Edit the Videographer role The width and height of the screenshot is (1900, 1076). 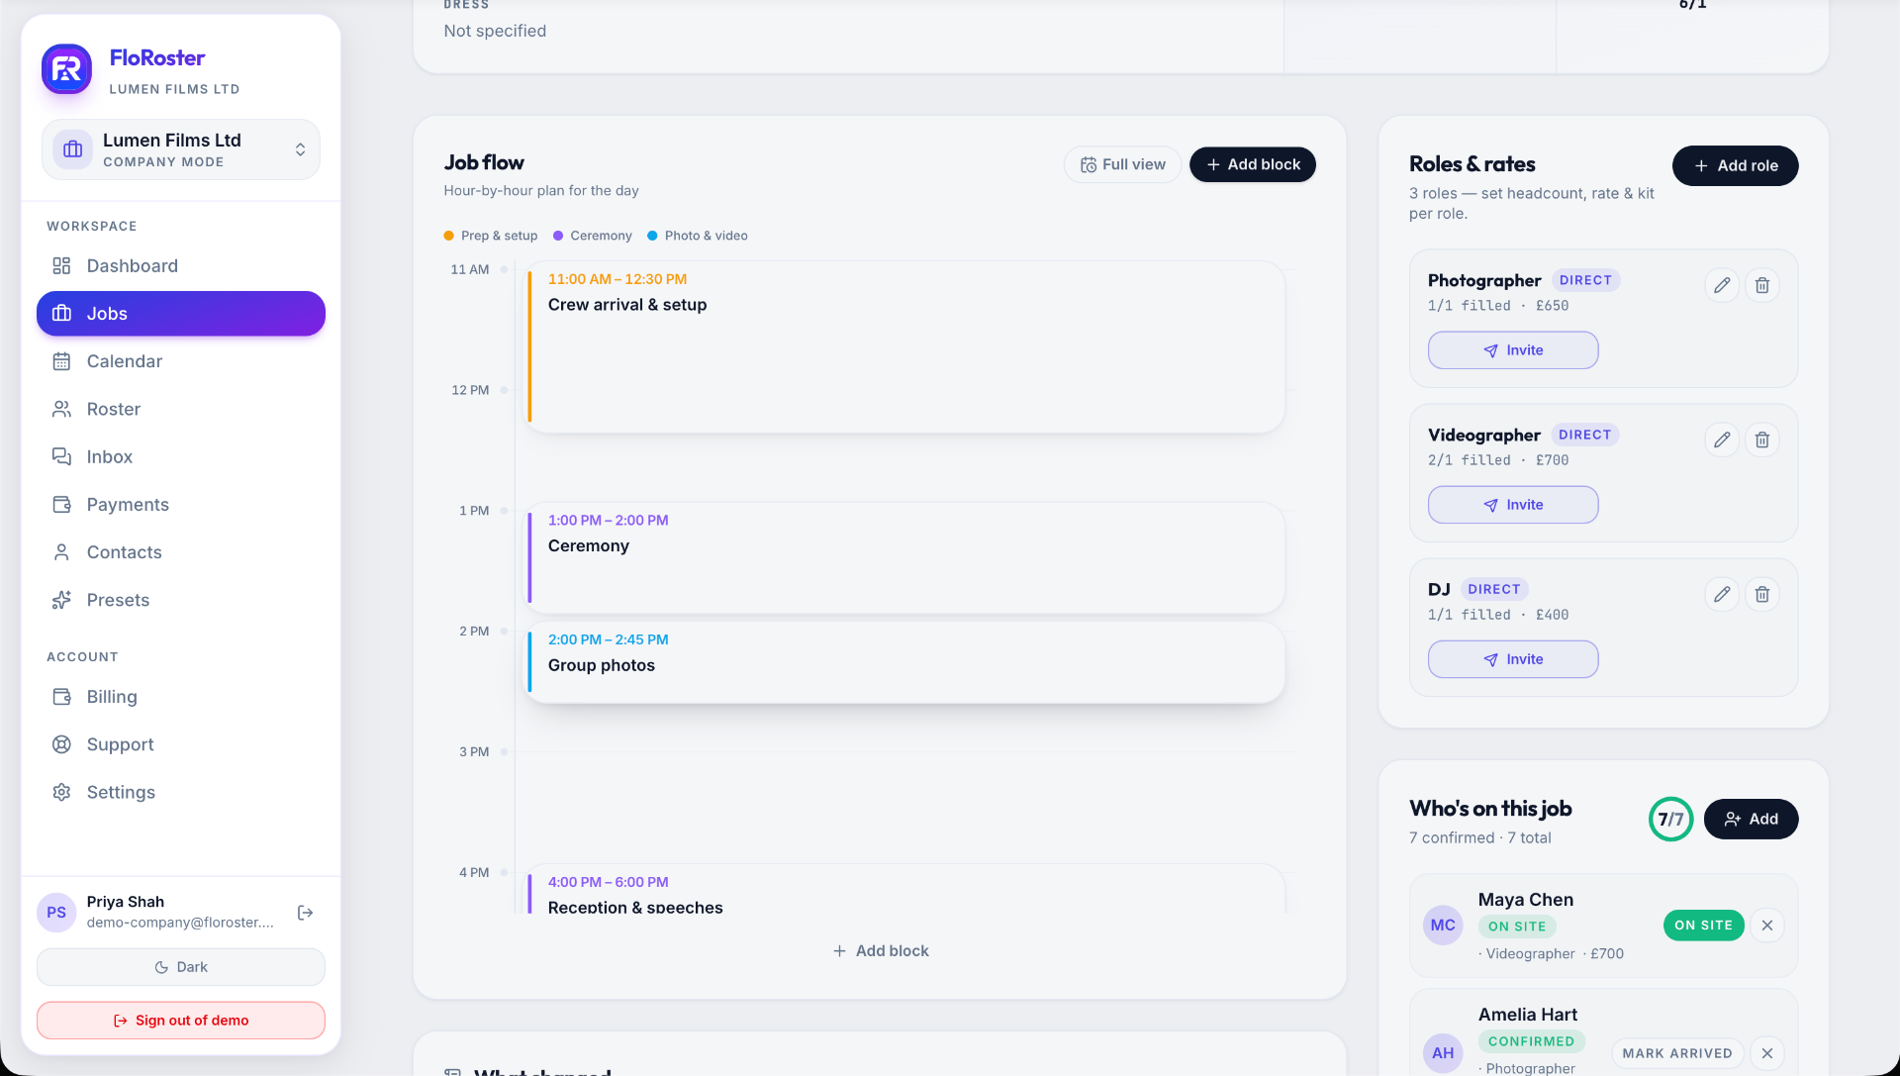coord(1722,440)
